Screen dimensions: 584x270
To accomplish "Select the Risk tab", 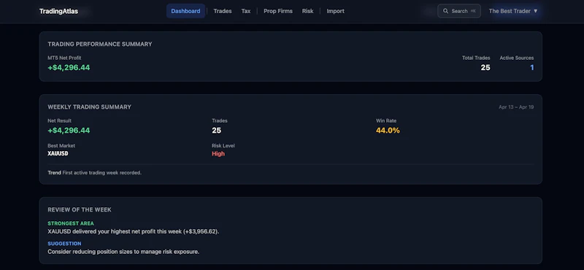I will point(307,11).
